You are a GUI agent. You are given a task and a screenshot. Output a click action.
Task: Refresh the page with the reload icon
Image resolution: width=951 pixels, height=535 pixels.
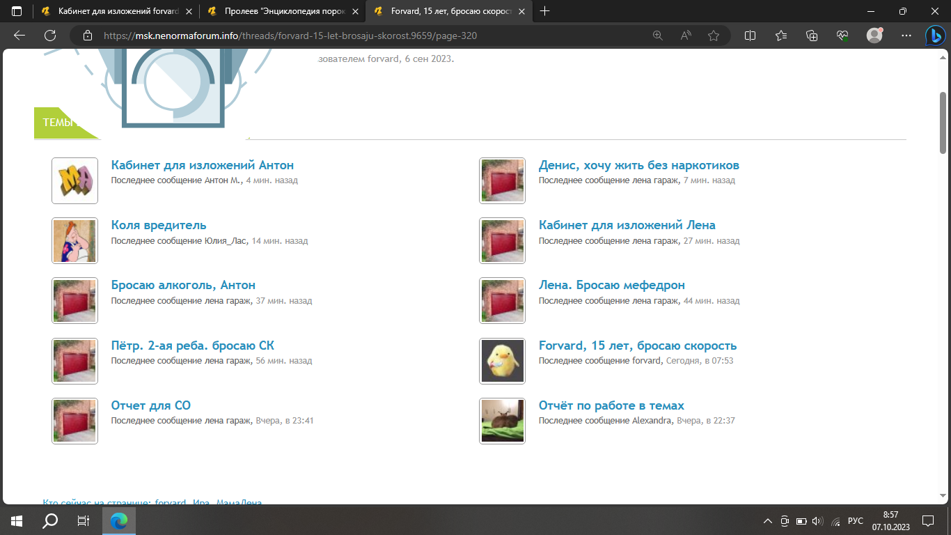(x=50, y=36)
